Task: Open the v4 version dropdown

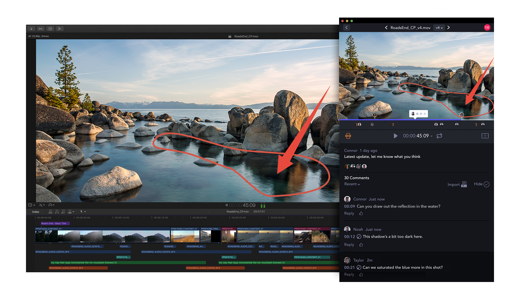Action: click(439, 28)
